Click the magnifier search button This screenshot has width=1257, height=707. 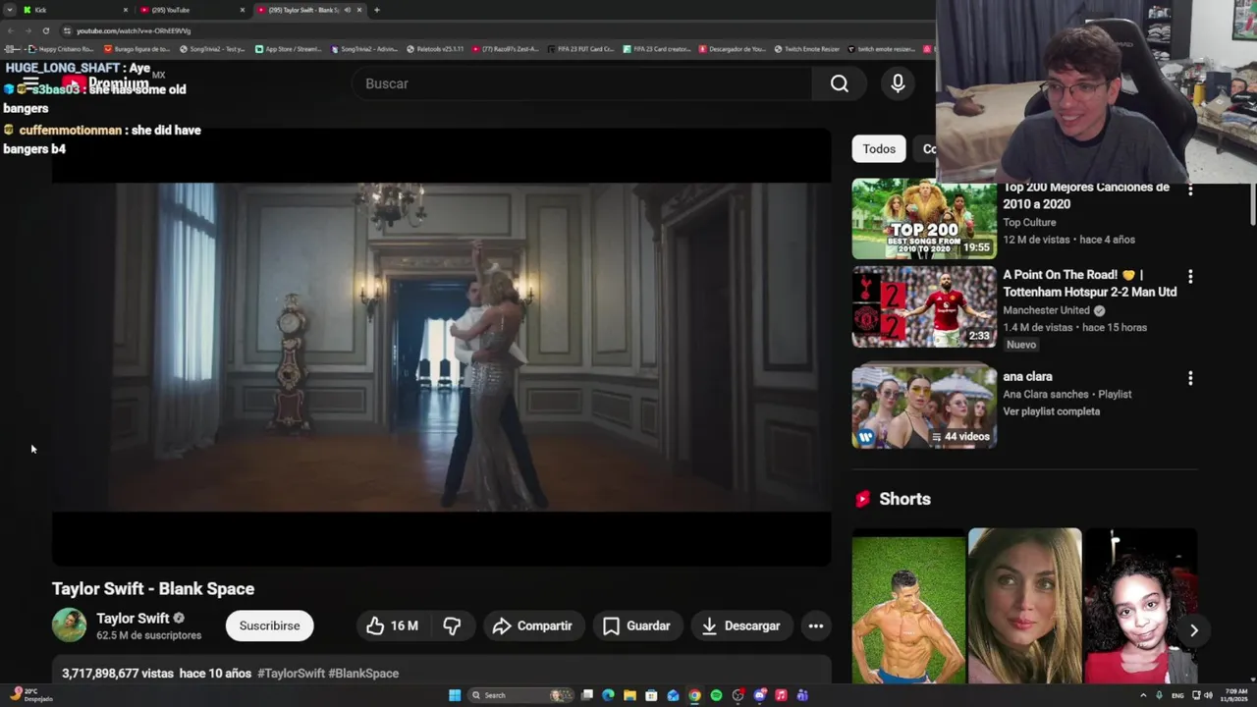[840, 83]
